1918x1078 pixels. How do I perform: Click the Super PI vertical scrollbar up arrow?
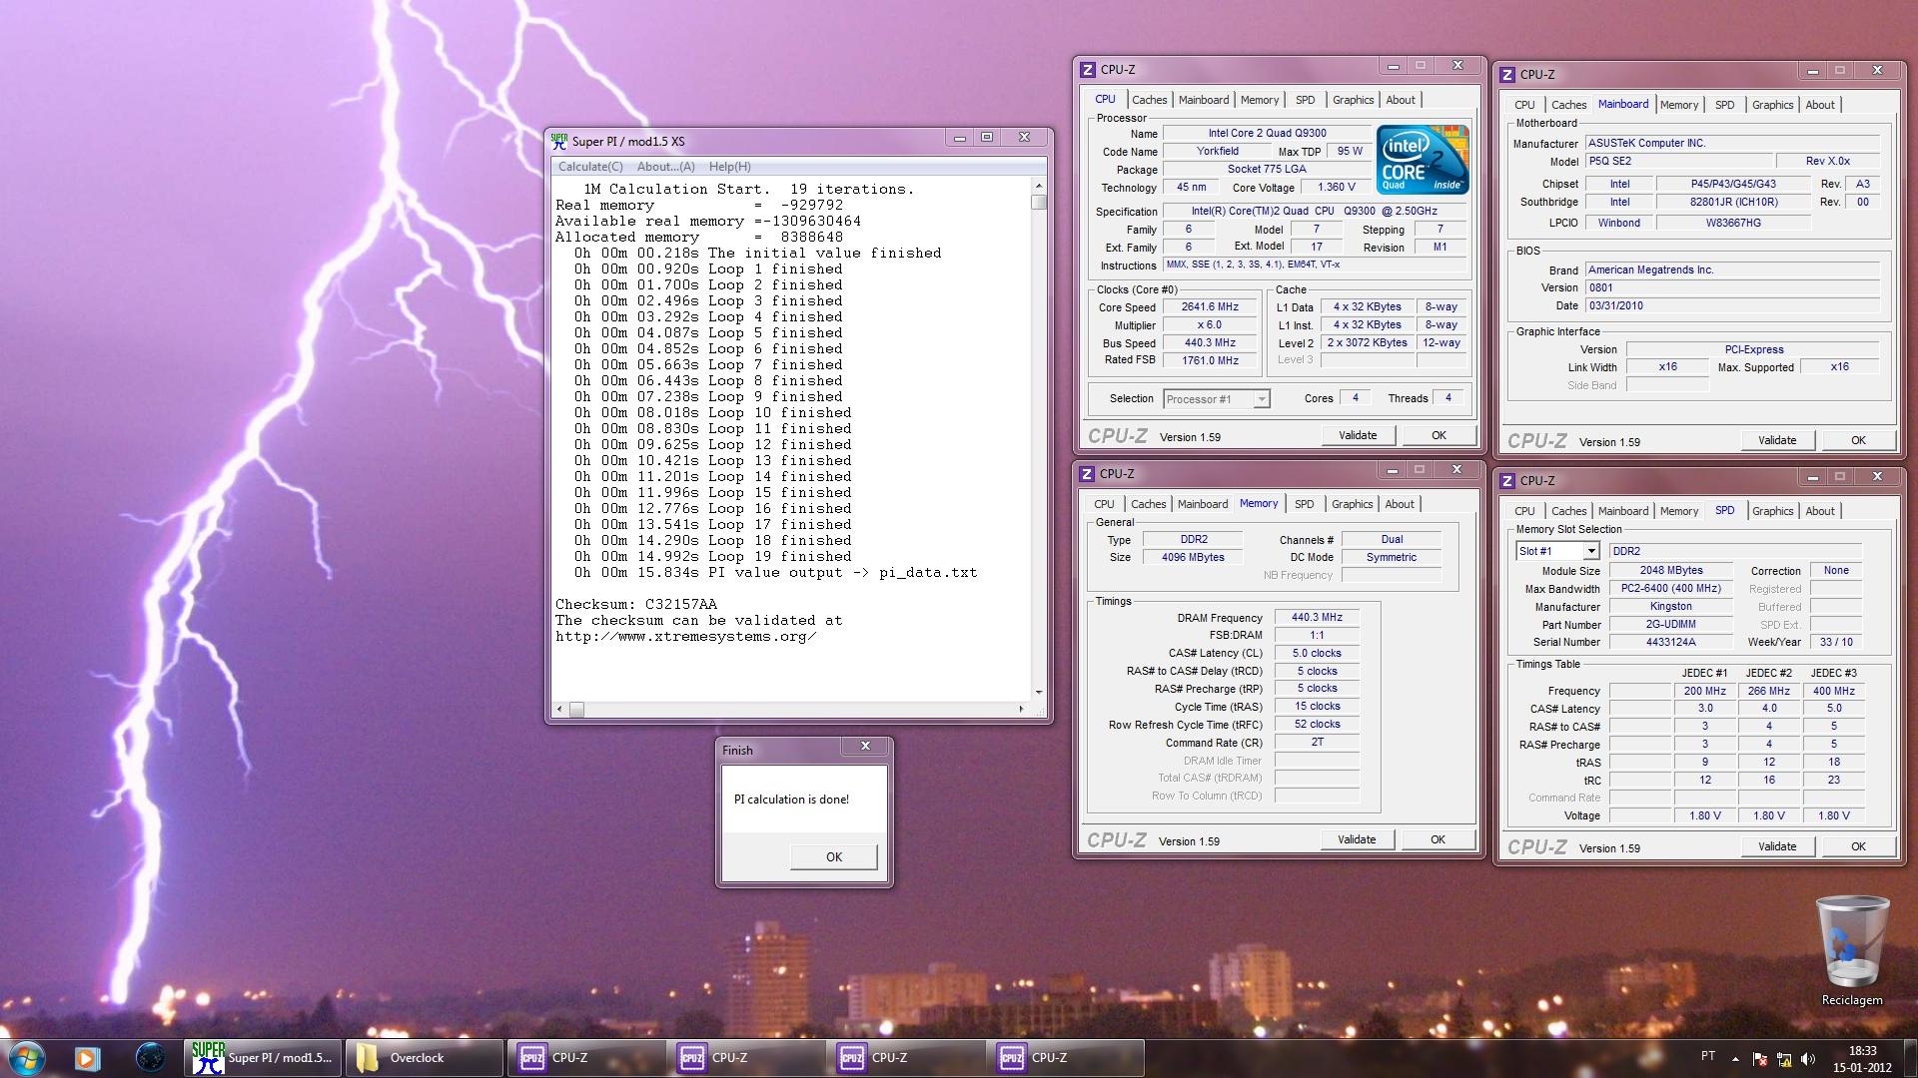pyautogui.click(x=1039, y=186)
